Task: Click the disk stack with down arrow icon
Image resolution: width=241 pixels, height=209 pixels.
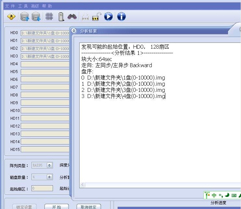Action: click(36, 17)
